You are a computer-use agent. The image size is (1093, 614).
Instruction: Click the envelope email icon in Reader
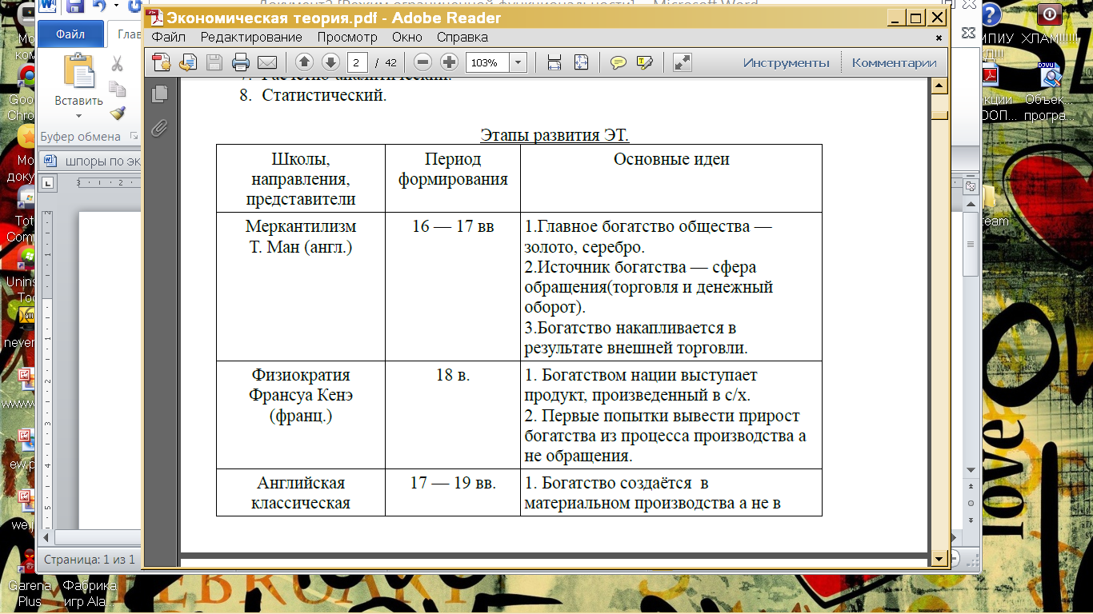click(x=266, y=62)
